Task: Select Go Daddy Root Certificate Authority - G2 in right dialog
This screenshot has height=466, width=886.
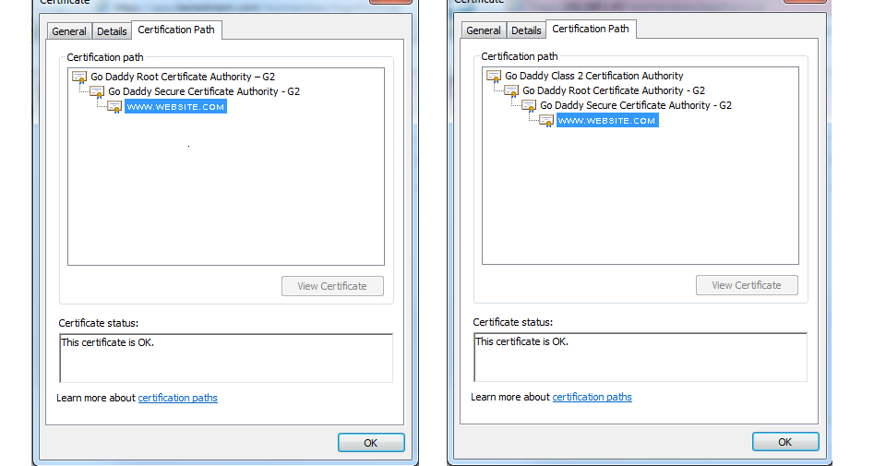Action: pyautogui.click(x=614, y=90)
